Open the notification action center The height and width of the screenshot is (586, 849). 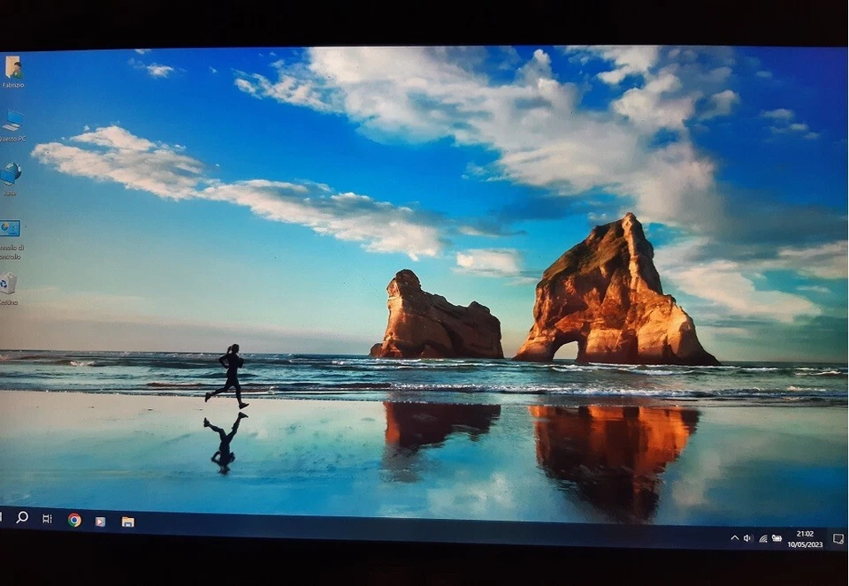[838, 538]
